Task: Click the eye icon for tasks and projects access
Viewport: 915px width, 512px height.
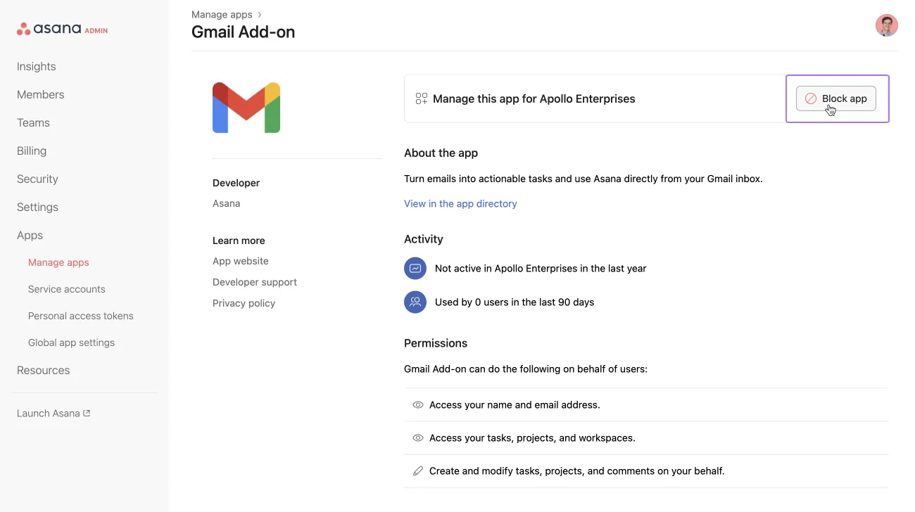Action: pos(417,438)
